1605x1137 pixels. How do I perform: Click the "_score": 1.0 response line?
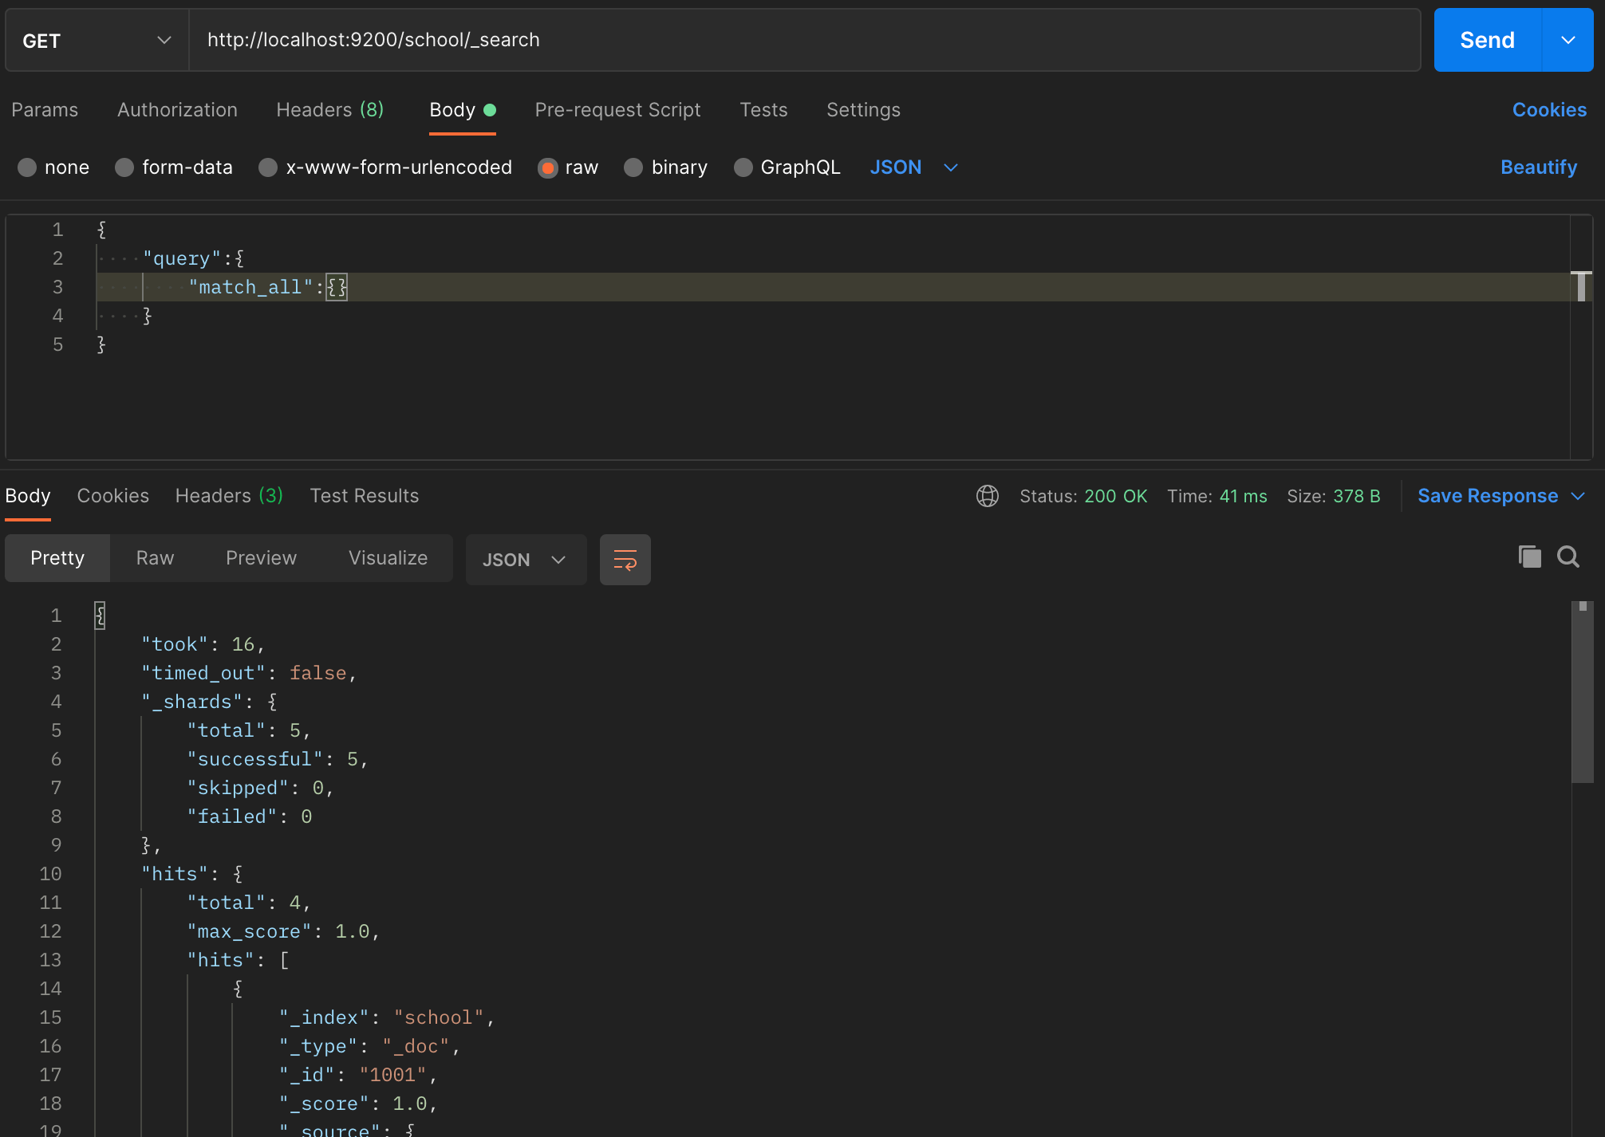358,1104
